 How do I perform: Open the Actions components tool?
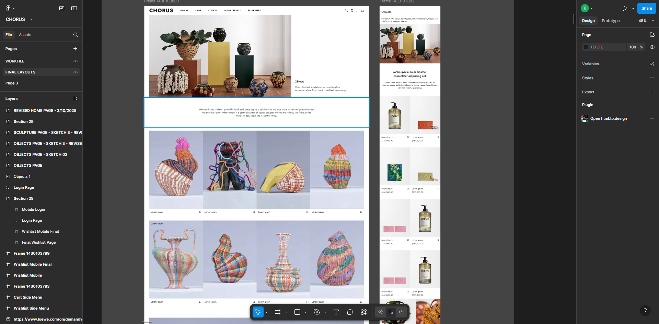[x=364, y=312]
